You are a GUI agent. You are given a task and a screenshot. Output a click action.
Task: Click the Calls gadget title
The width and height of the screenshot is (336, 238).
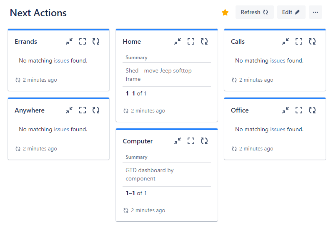click(238, 41)
